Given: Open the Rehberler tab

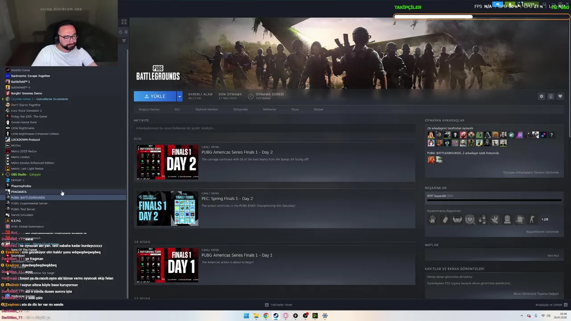Looking at the screenshot, I should point(269,109).
